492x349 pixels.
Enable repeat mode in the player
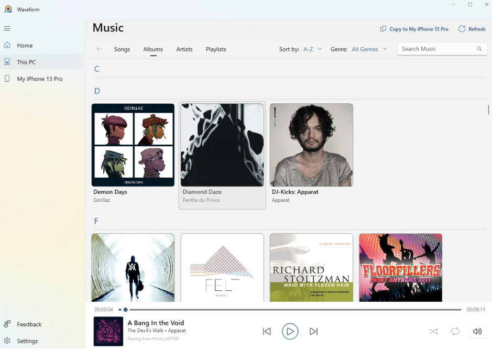(x=455, y=331)
